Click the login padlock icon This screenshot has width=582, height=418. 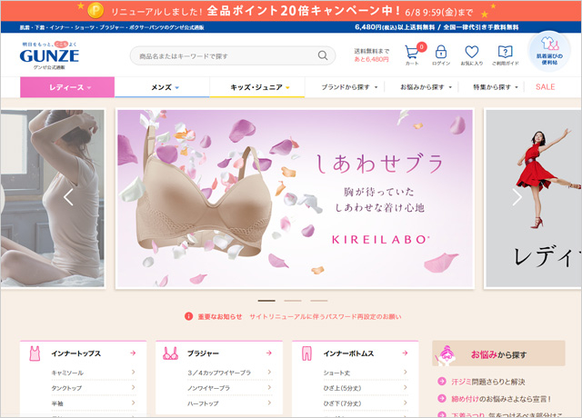point(441,52)
